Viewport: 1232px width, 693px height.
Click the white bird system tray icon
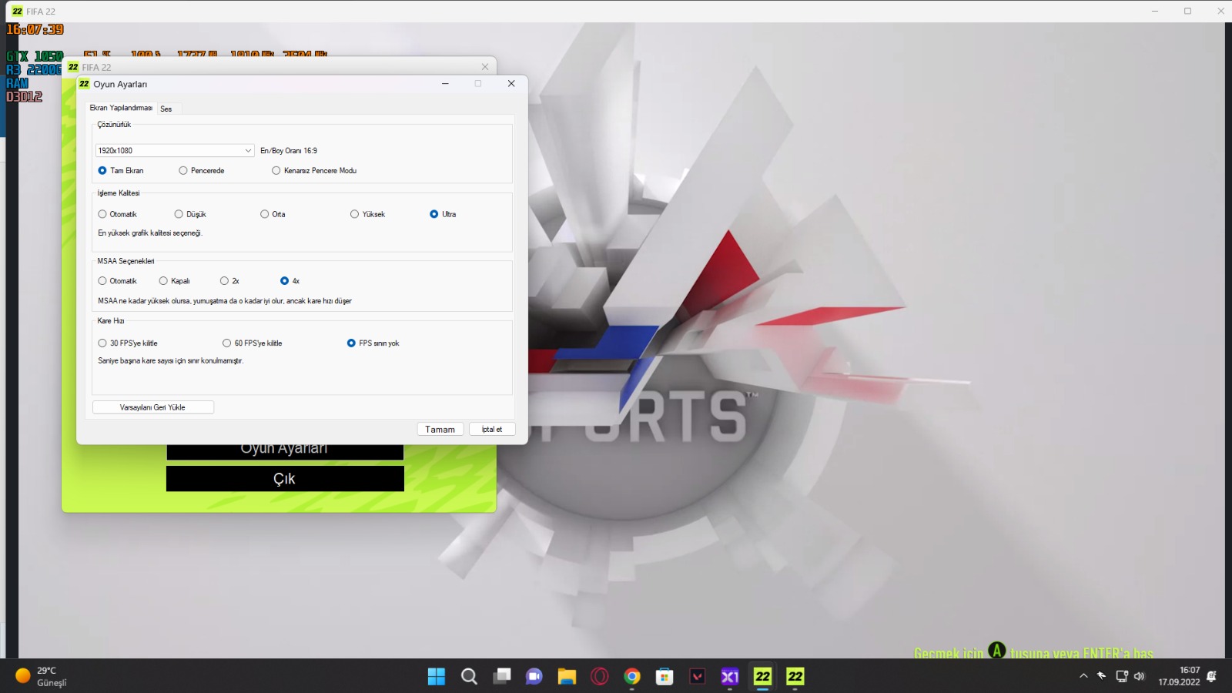1102,675
